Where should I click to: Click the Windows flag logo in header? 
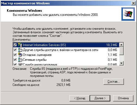(128, 14)
